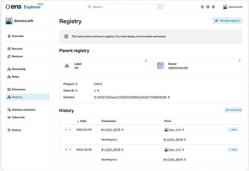Screen dimensions: 249x171
Task: Click the 2026/01/01 date cell
Action: pos(84,130)
